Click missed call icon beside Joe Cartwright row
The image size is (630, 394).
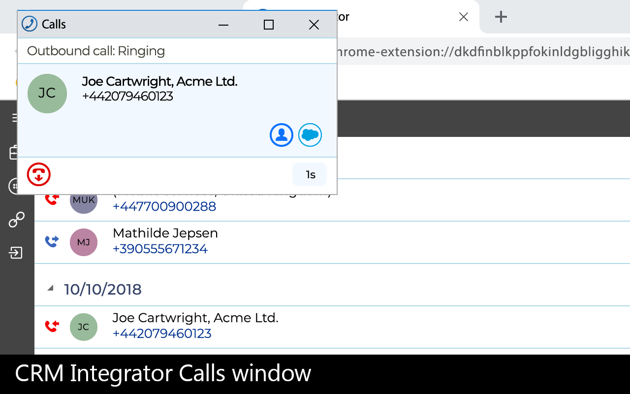coord(52,326)
